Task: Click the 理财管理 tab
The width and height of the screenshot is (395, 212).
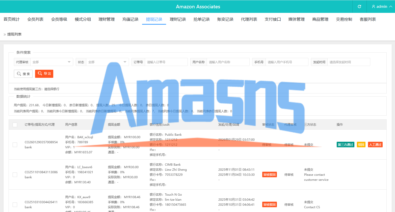Action: (x=107, y=19)
